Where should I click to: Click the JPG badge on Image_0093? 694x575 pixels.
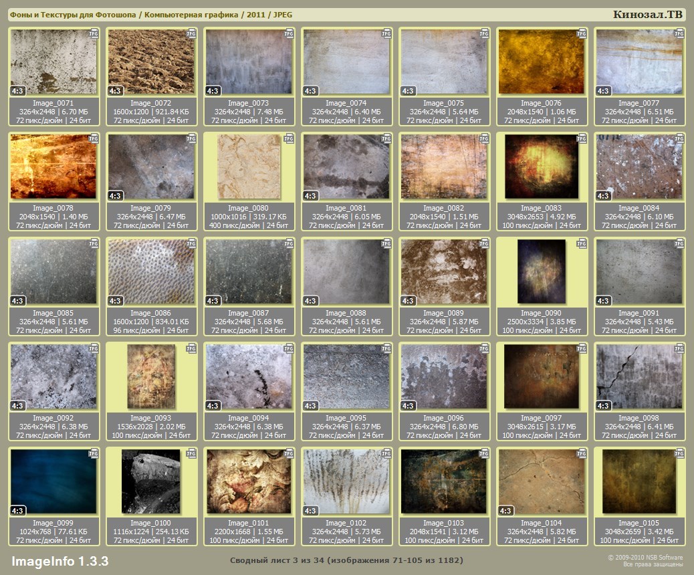pos(191,348)
